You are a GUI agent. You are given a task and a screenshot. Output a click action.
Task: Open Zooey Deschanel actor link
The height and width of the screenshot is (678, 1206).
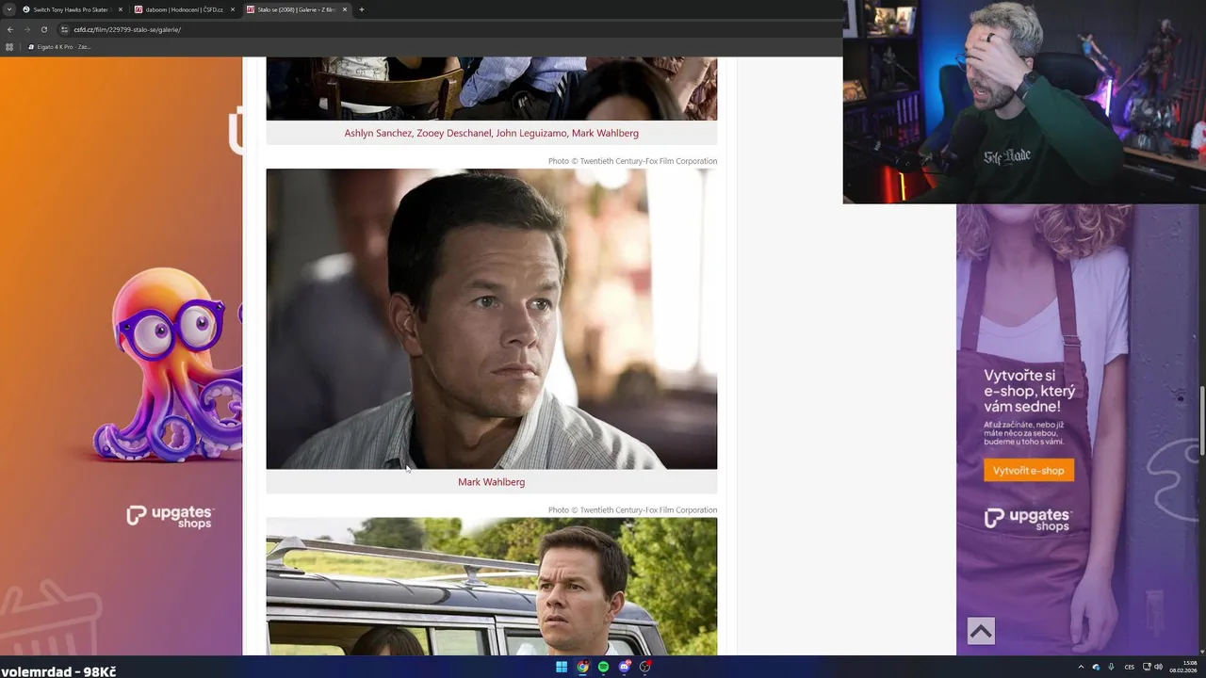[x=453, y=133]
